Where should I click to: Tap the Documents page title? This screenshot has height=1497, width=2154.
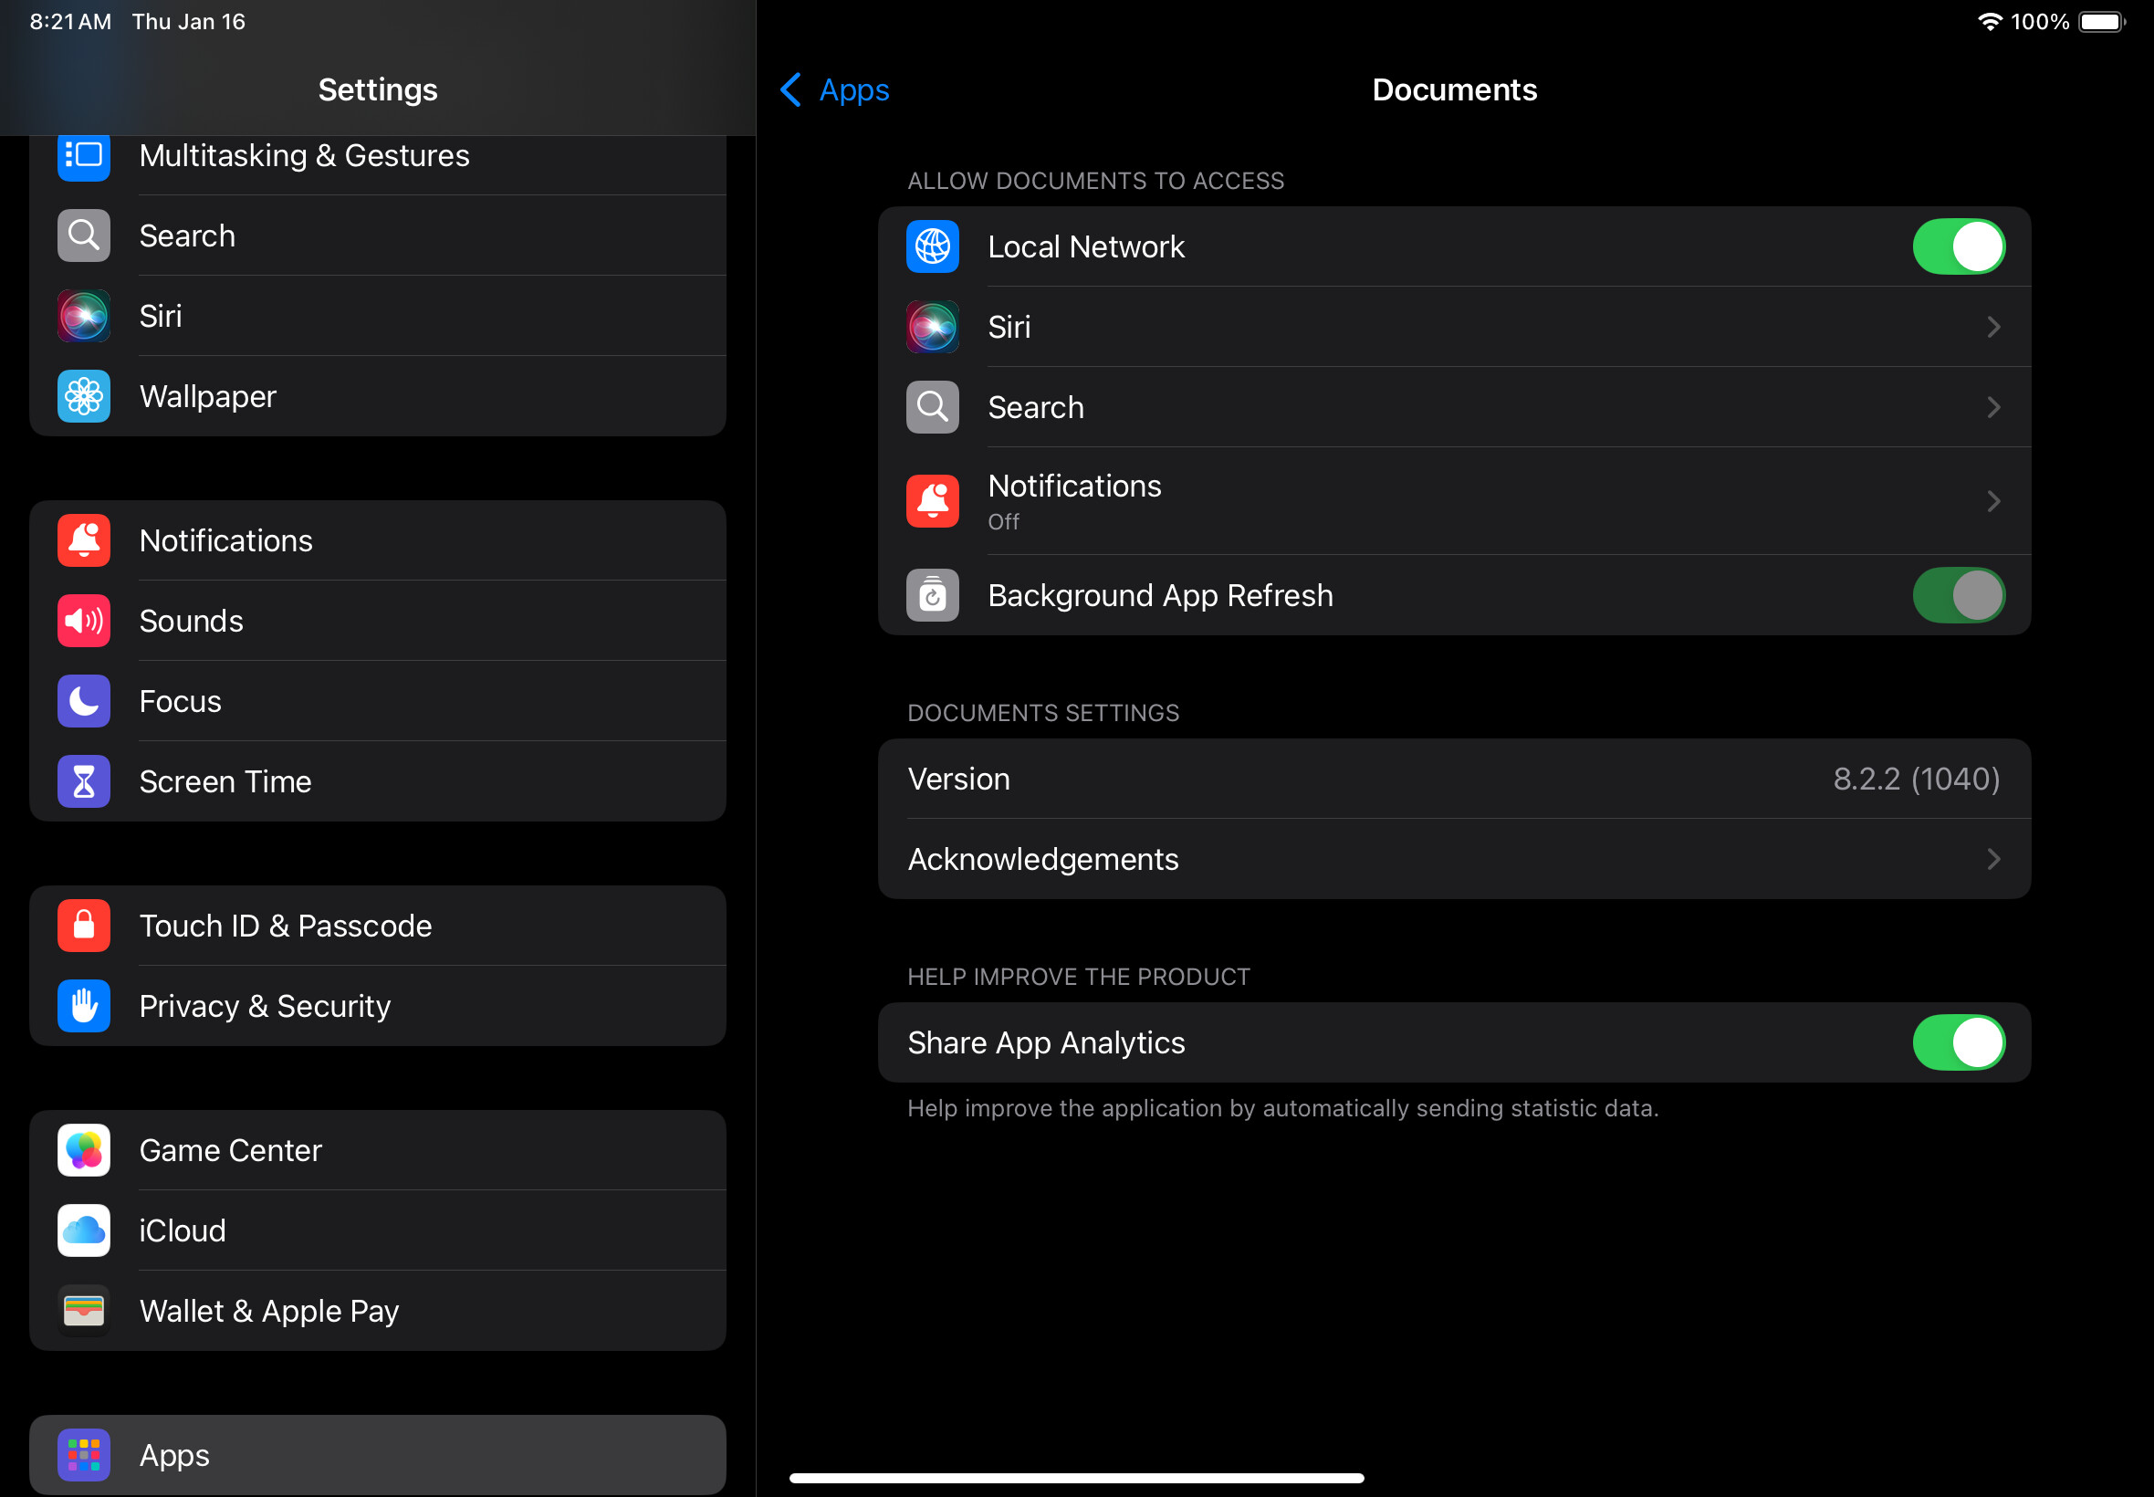click(1455, 90)
